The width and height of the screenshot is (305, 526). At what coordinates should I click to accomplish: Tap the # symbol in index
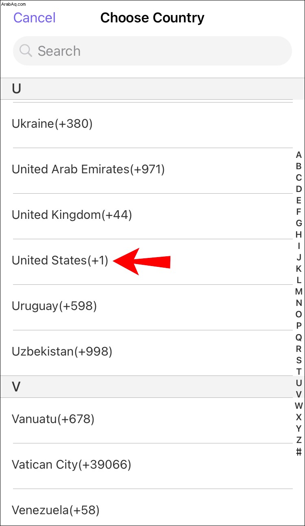pos(299,451)
